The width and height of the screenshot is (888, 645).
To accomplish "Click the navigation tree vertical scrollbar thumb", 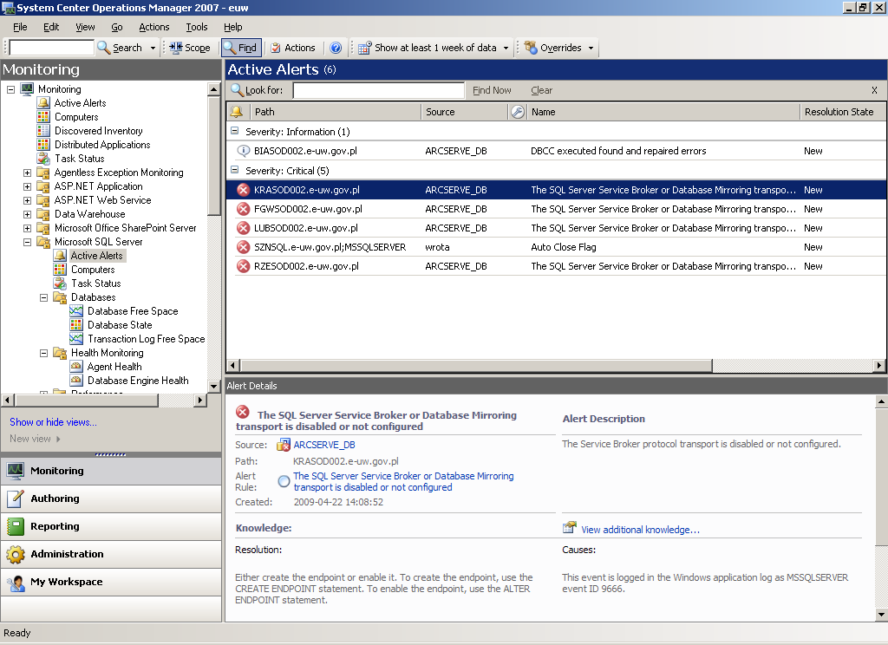I will (213, 155).
